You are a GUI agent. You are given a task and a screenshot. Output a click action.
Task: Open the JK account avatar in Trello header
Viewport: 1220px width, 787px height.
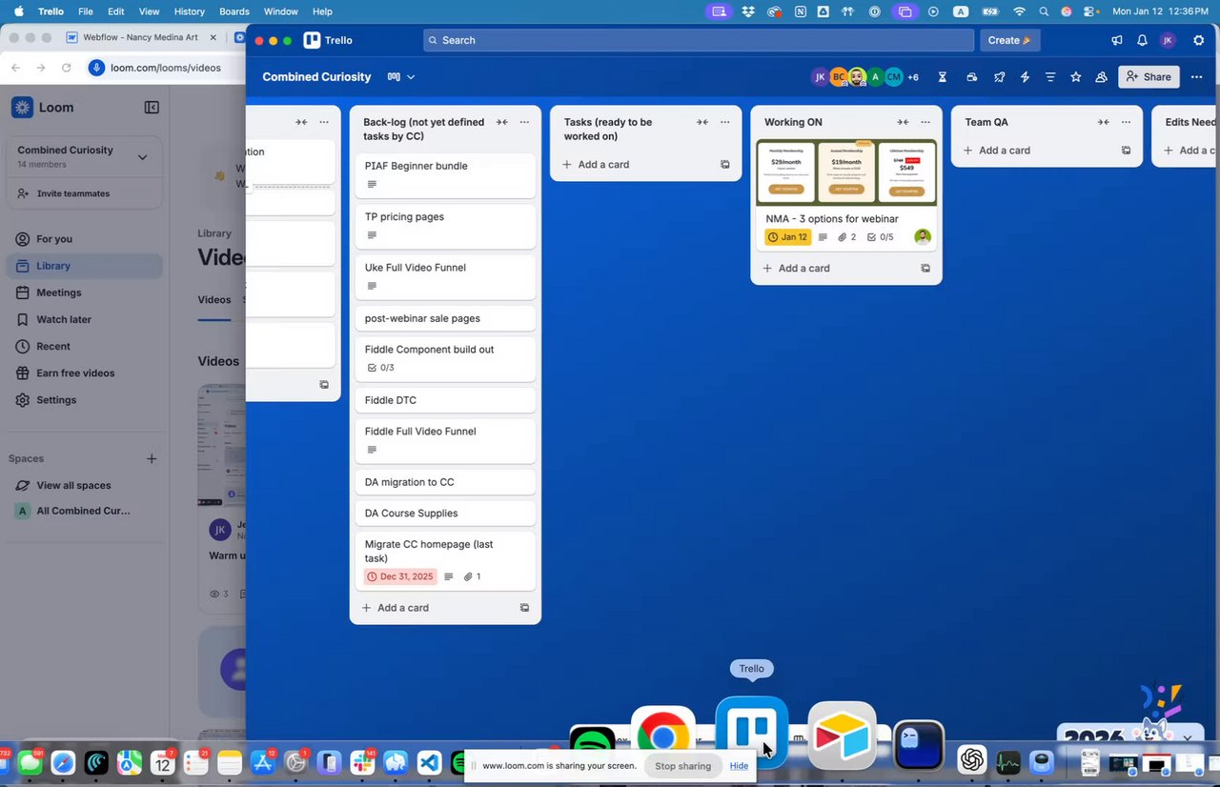1168,40
